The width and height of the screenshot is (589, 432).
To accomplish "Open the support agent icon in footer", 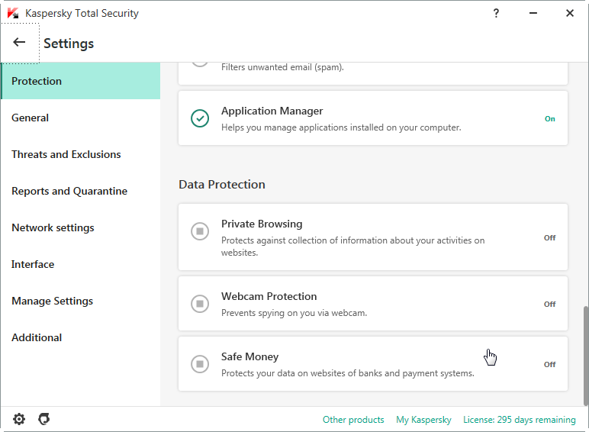I will click(x=44, y=419).
